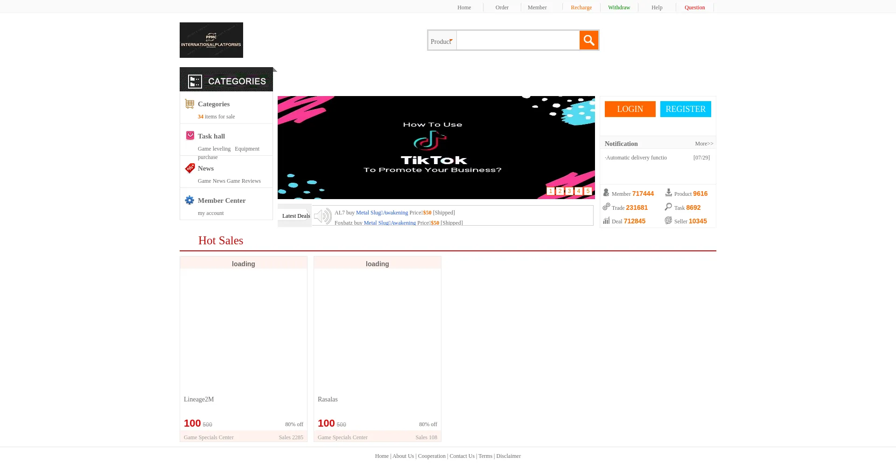
Task: Click 34 items for sale text
Action: 216,117
